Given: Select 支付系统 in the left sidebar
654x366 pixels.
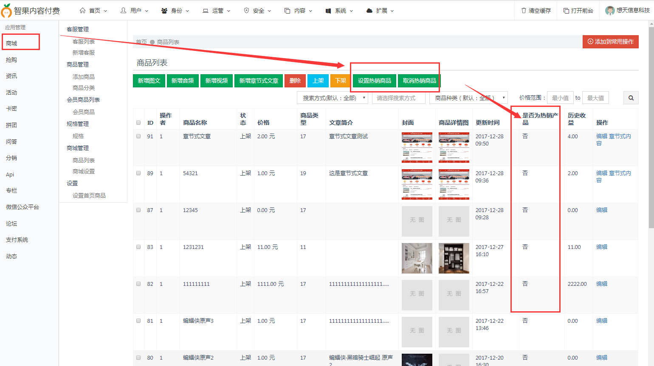Looking at the screenshot, I should [17, 240].
